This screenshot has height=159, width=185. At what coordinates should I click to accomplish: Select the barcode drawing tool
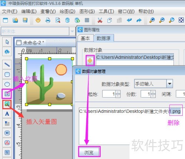tap(7, 133)
